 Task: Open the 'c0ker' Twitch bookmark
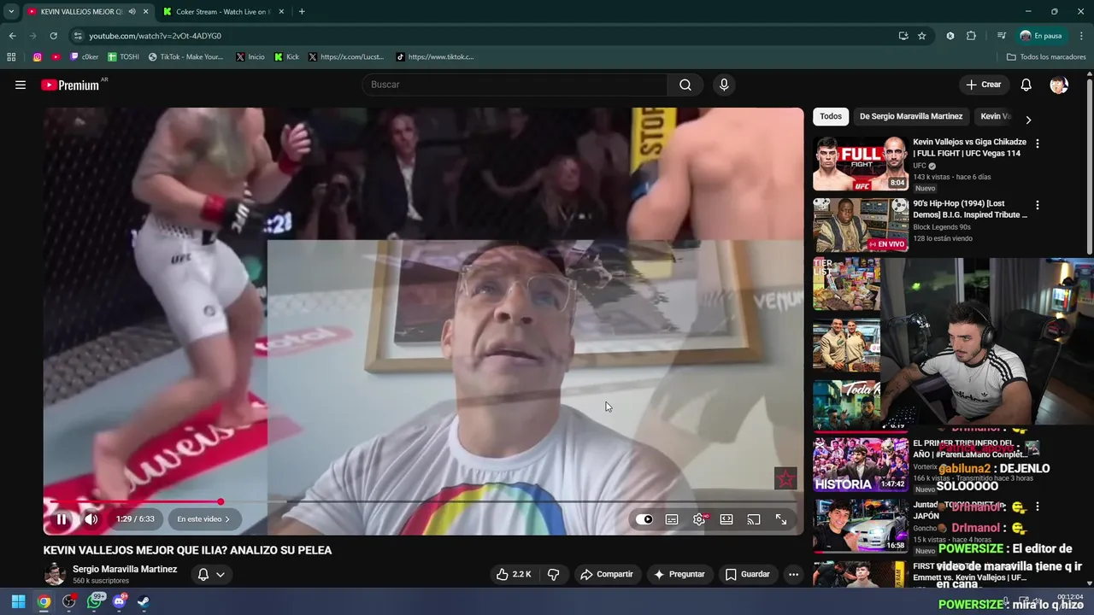[x=84, y=57]
